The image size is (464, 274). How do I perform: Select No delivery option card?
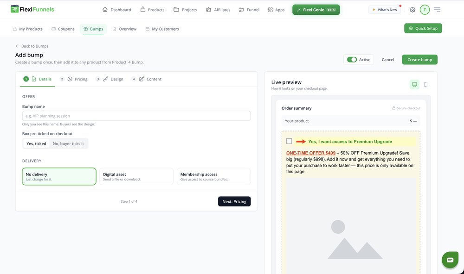pos(59,176)
